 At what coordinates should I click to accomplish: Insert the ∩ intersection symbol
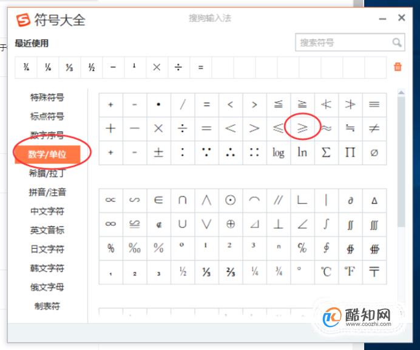click(x=183, y=200)
